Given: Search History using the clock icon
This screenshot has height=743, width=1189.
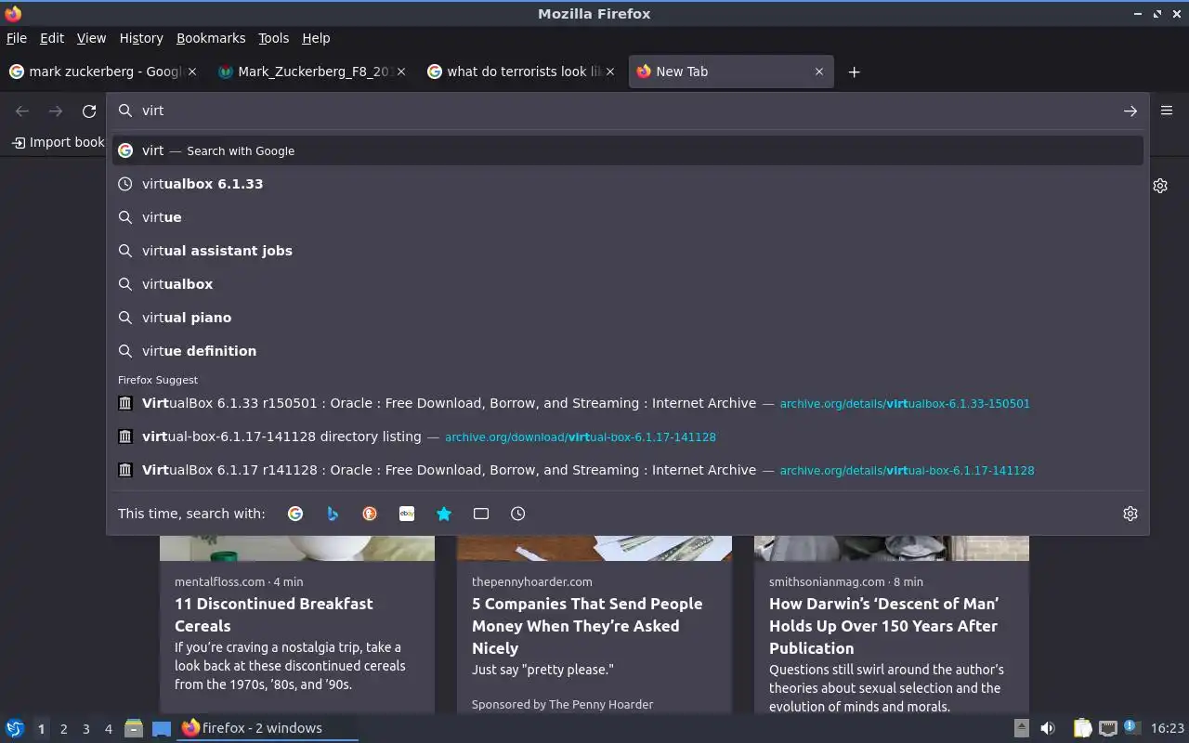Looking at the screenshot, I should pyautogui.click(x=518, y=514).
